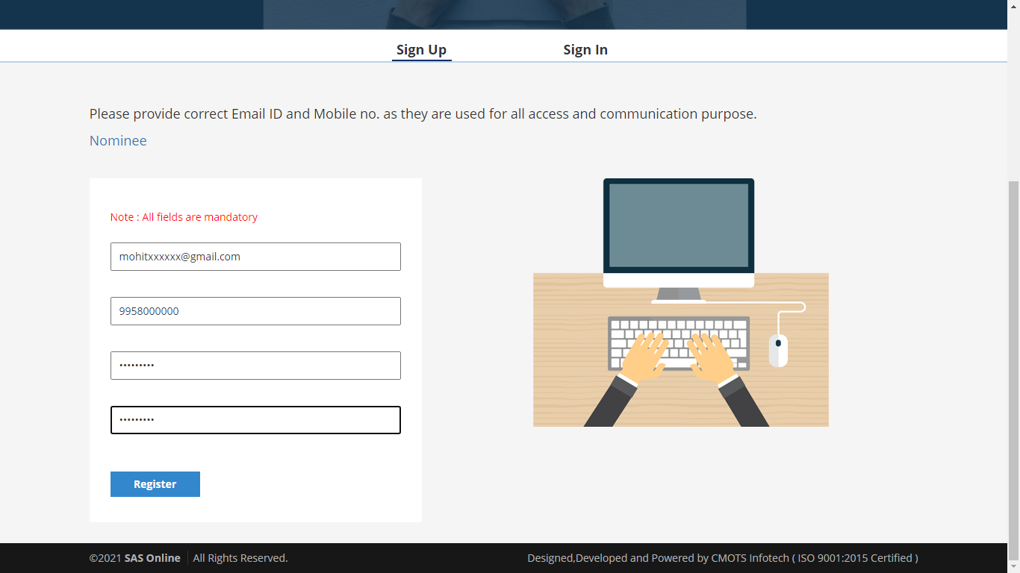Open the Nominee link
Screen dimensions: 1020x573
pos(118,141)
